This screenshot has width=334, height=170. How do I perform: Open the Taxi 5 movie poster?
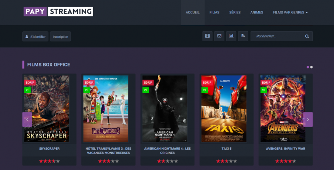click(x=224, y=108)
